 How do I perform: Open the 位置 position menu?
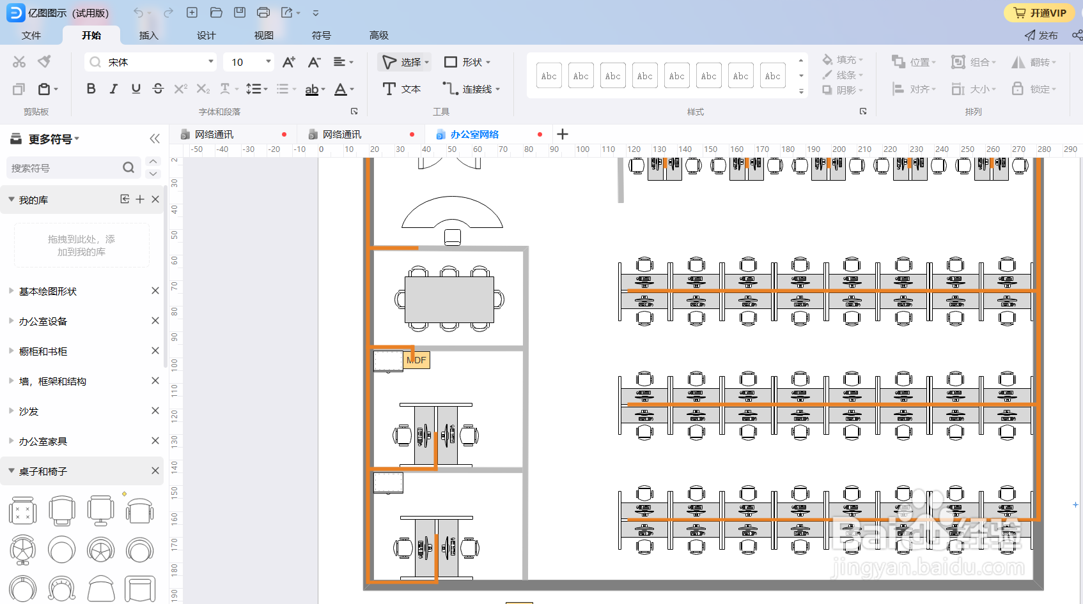tap(914, 62)
